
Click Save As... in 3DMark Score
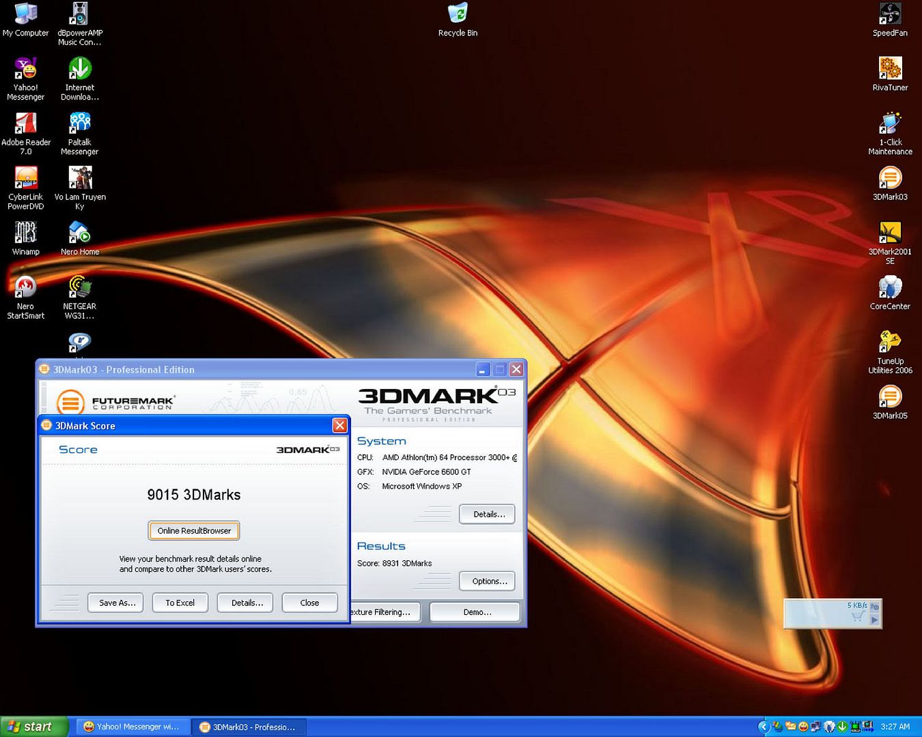115,603
